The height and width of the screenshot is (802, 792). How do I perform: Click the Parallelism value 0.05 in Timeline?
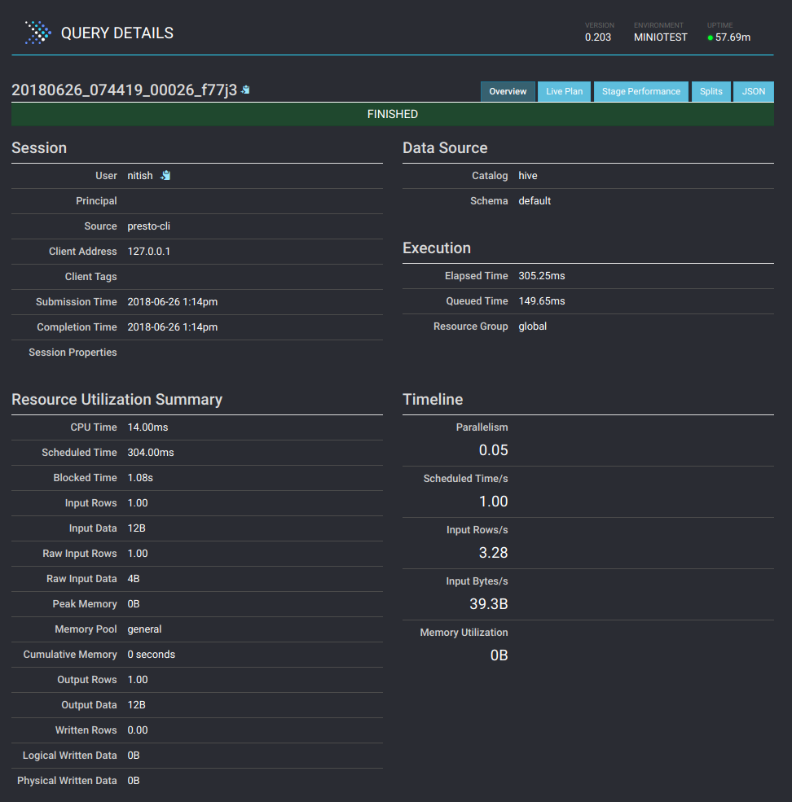tap(493, 450)
